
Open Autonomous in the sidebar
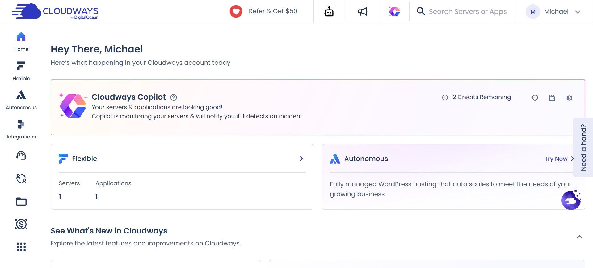[21, 100]
